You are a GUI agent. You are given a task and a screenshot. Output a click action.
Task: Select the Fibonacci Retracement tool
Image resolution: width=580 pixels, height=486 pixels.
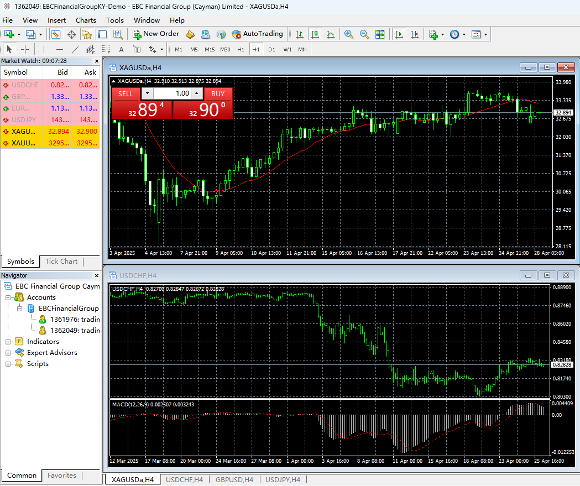tap(106, 49)
